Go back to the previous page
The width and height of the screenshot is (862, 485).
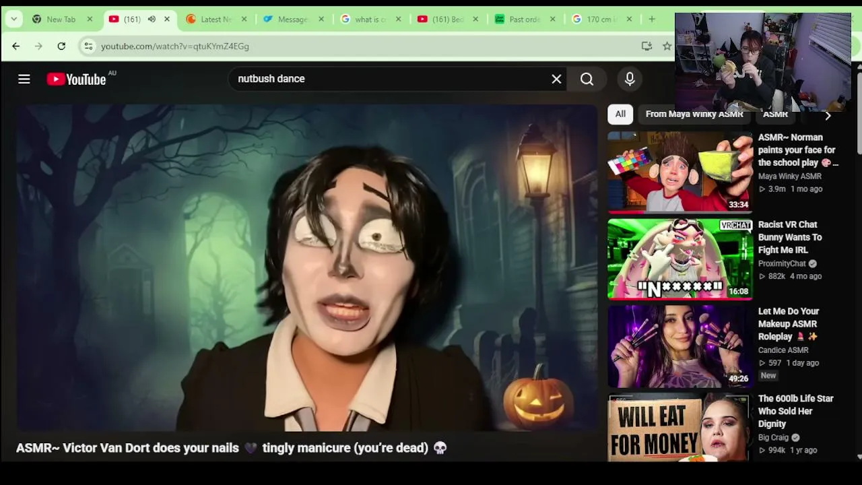[16, 46]
